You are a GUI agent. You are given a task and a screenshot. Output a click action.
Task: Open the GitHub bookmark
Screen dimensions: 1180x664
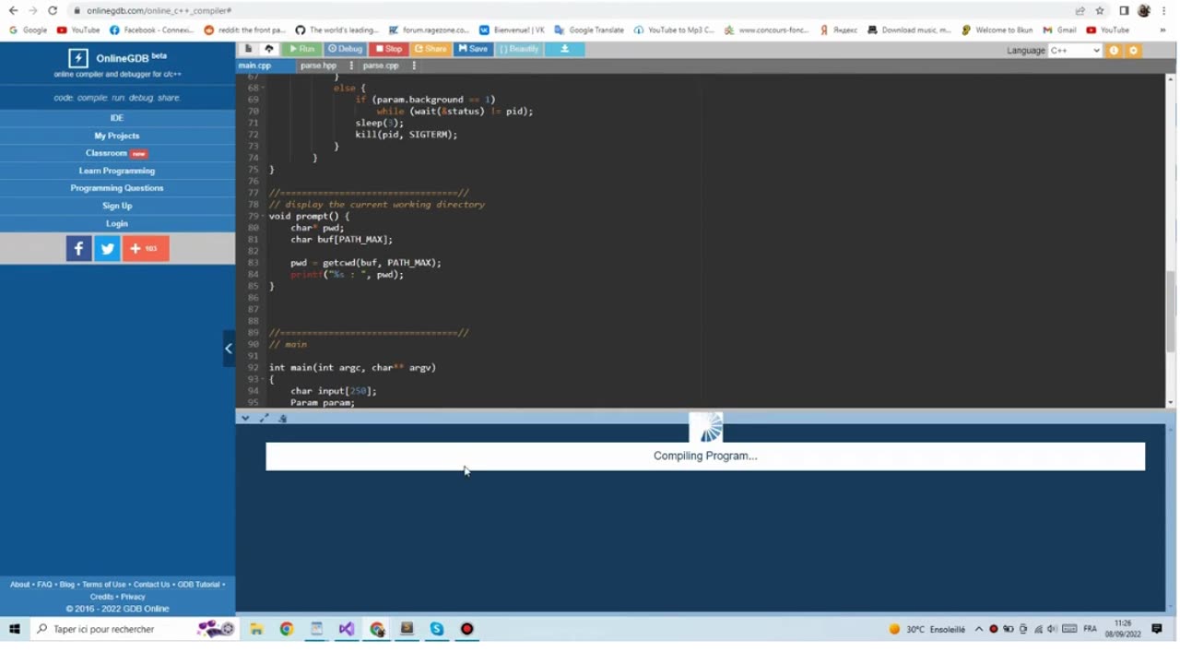(x=337, y=30)
